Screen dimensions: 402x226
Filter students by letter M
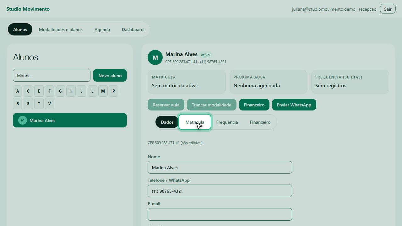tap(103, 91)
